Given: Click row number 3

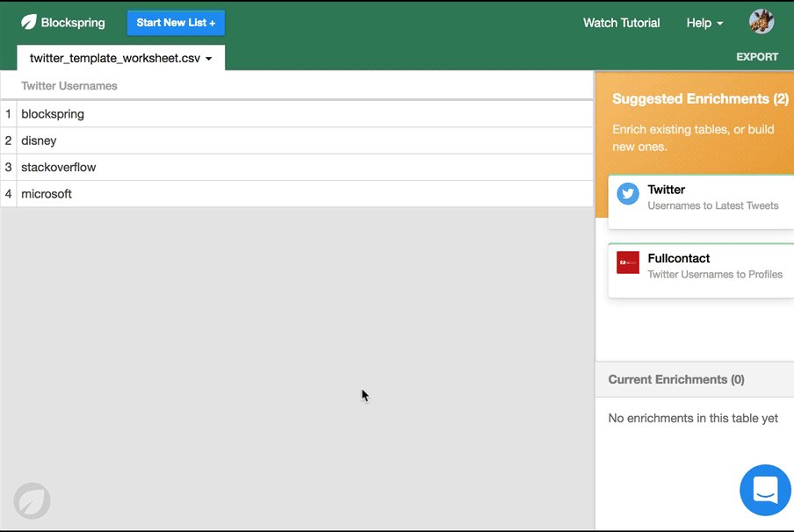Looking at the screenshot, I should pyautogui.click(x=8, y=167).
